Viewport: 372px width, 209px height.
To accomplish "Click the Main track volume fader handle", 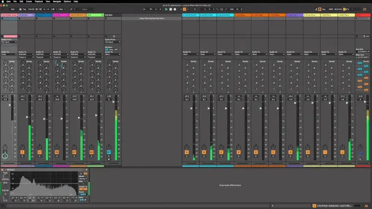I will pyautogui.click(x=365, y=102).
